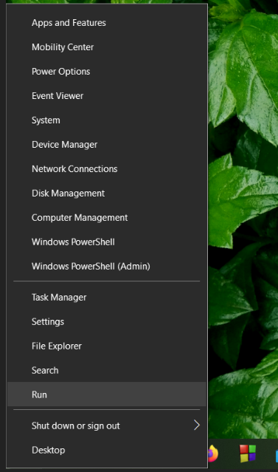Open Apps and Features
Screen dimensions: 278x472
tap(107, 23)
